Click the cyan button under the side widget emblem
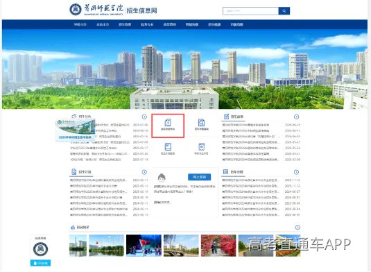The image size is (371, 272). pos(40,263)
